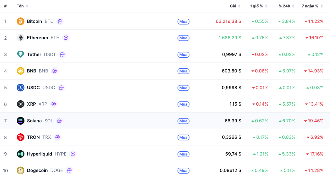Sort by Giá using its sort arrows

239,6
